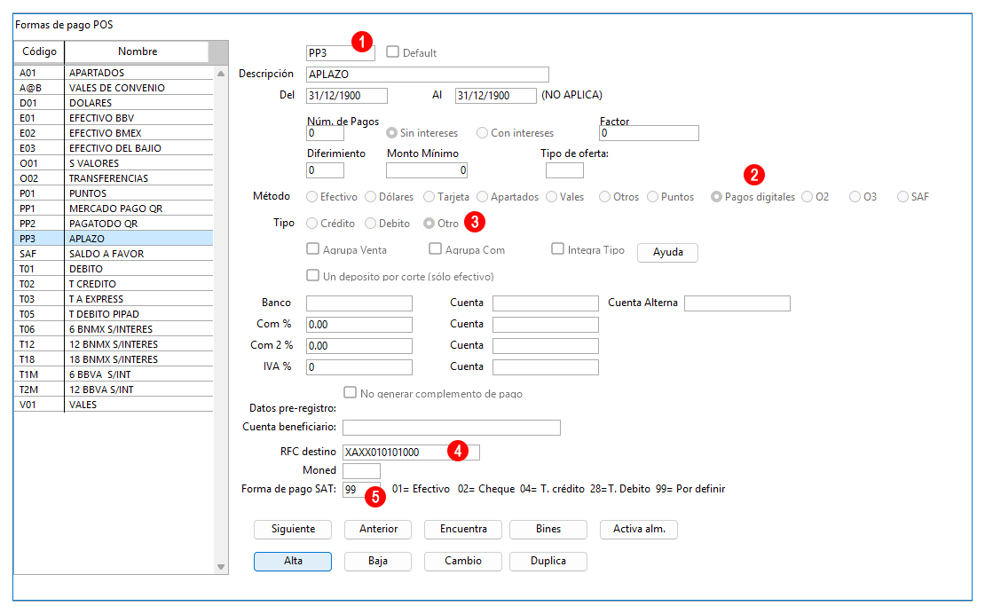The image size is (985, 614).
Task: Select the Apartados method radio button
Action: (483, 197)
